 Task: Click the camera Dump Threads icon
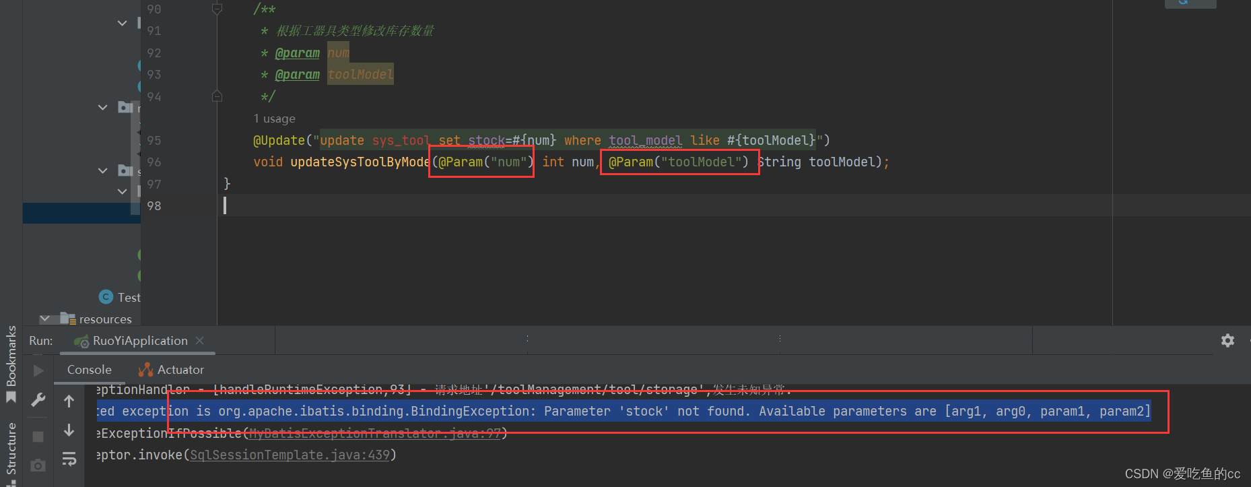[x=38, y=465]
